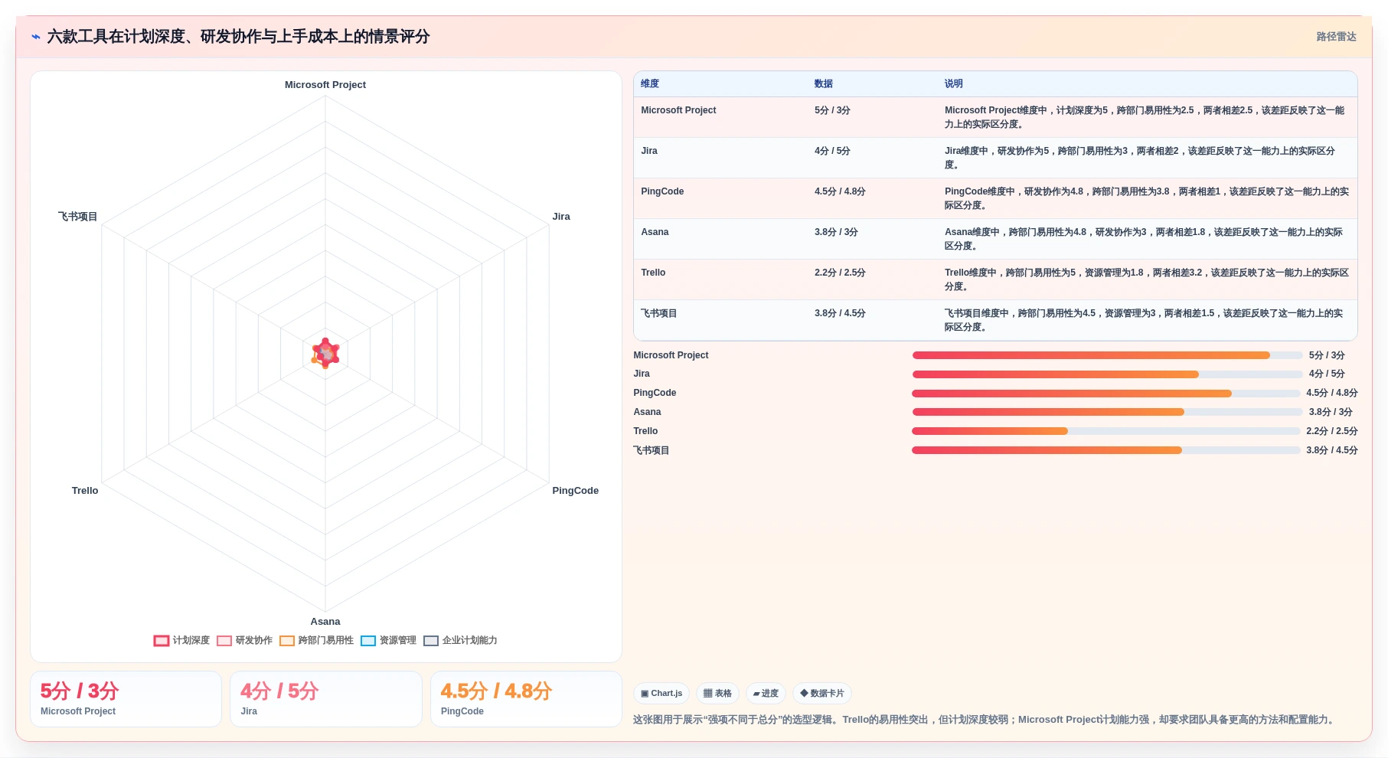Click the 维度 column header
The height and width of the screenshot is (758, 1388).
650,84
